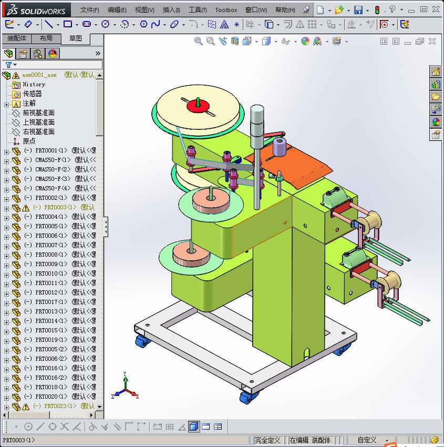
Task: Expand the hidden manager tabs chevron
Action: 98,53
